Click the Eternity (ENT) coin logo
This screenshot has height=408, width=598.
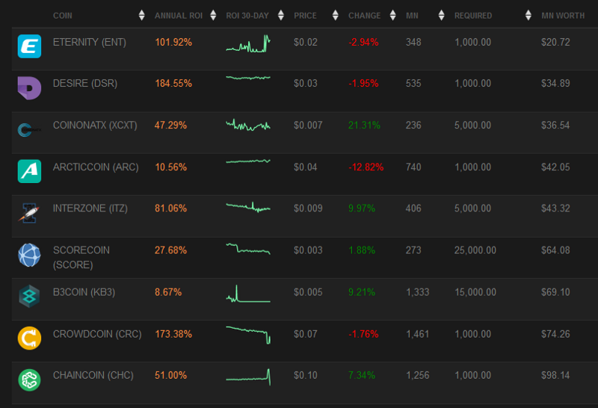(x=29, y=46)
